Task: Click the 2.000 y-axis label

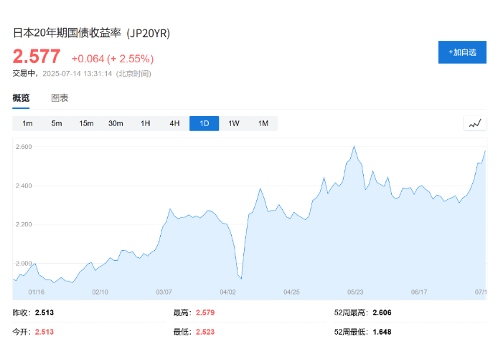Action: pos(24,263)
